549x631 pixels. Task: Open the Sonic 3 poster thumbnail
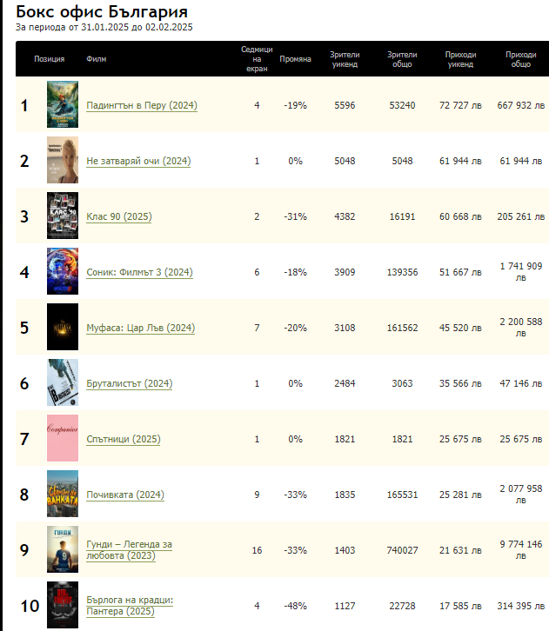tap(63, 272)
